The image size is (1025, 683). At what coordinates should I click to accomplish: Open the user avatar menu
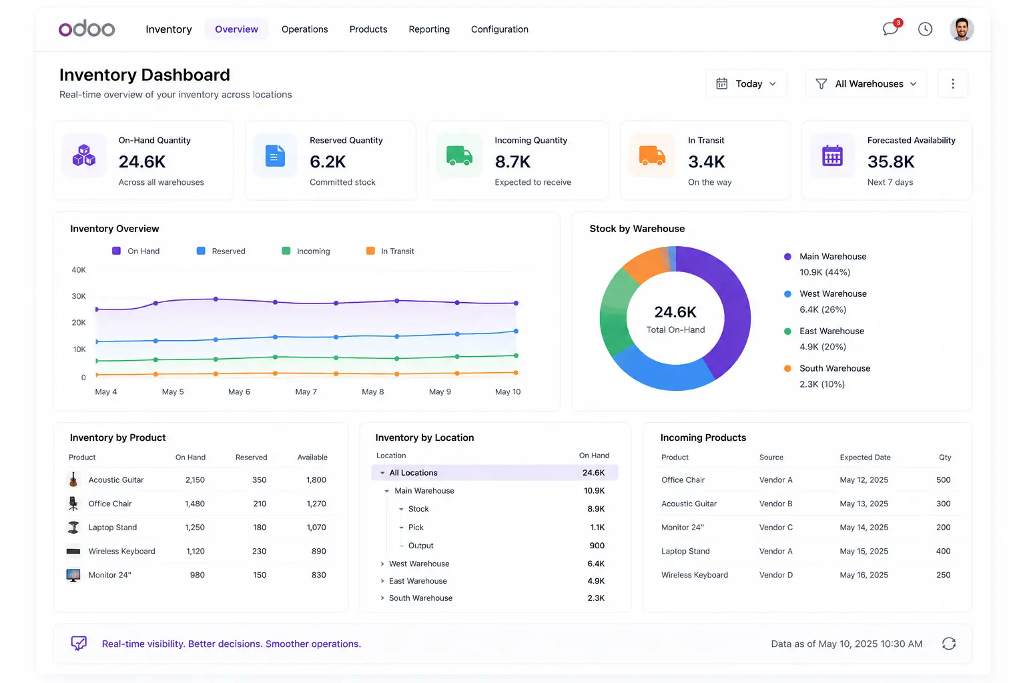coord(962,29)
